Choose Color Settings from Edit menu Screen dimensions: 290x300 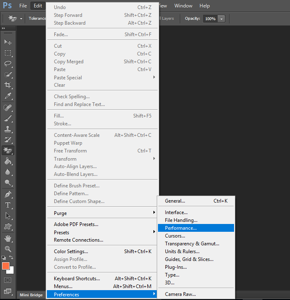tap(102, 252)
